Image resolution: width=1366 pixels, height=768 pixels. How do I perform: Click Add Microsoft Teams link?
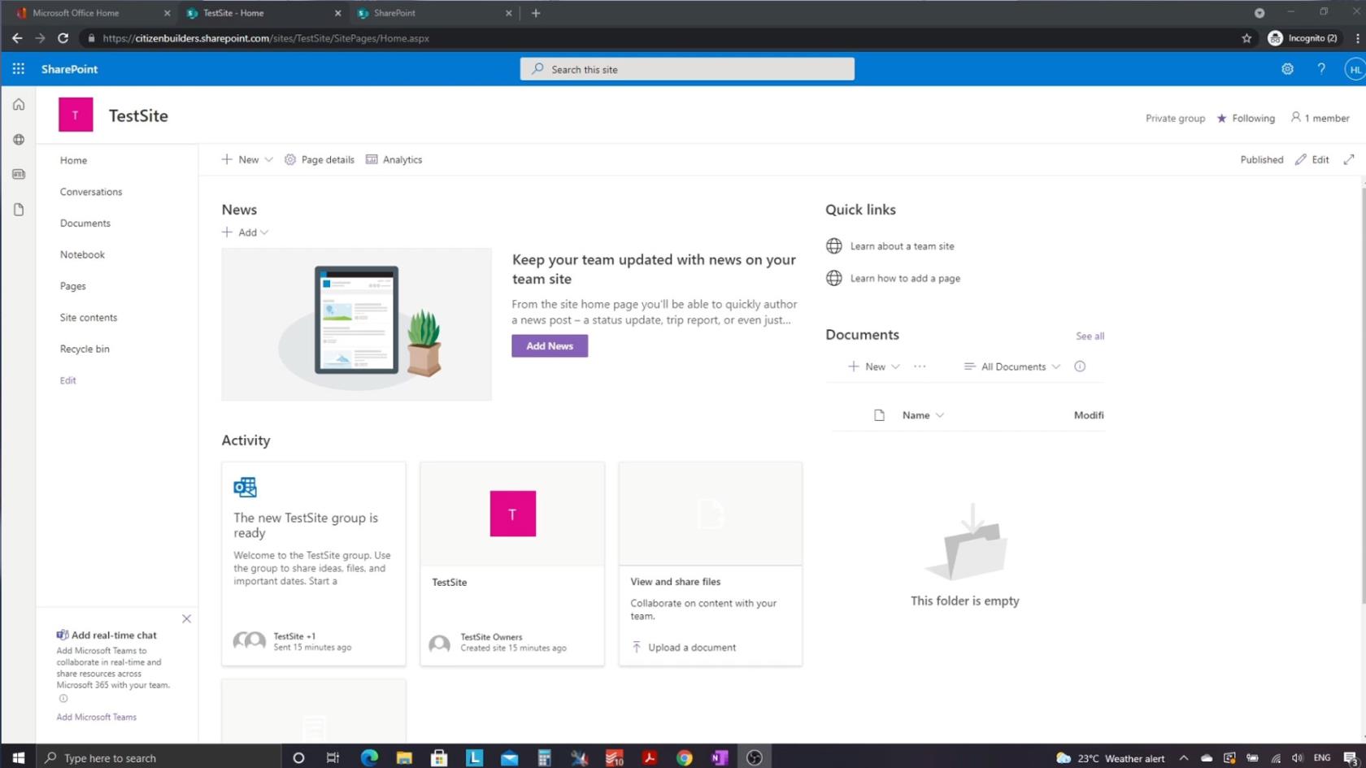tap(96, 718)
